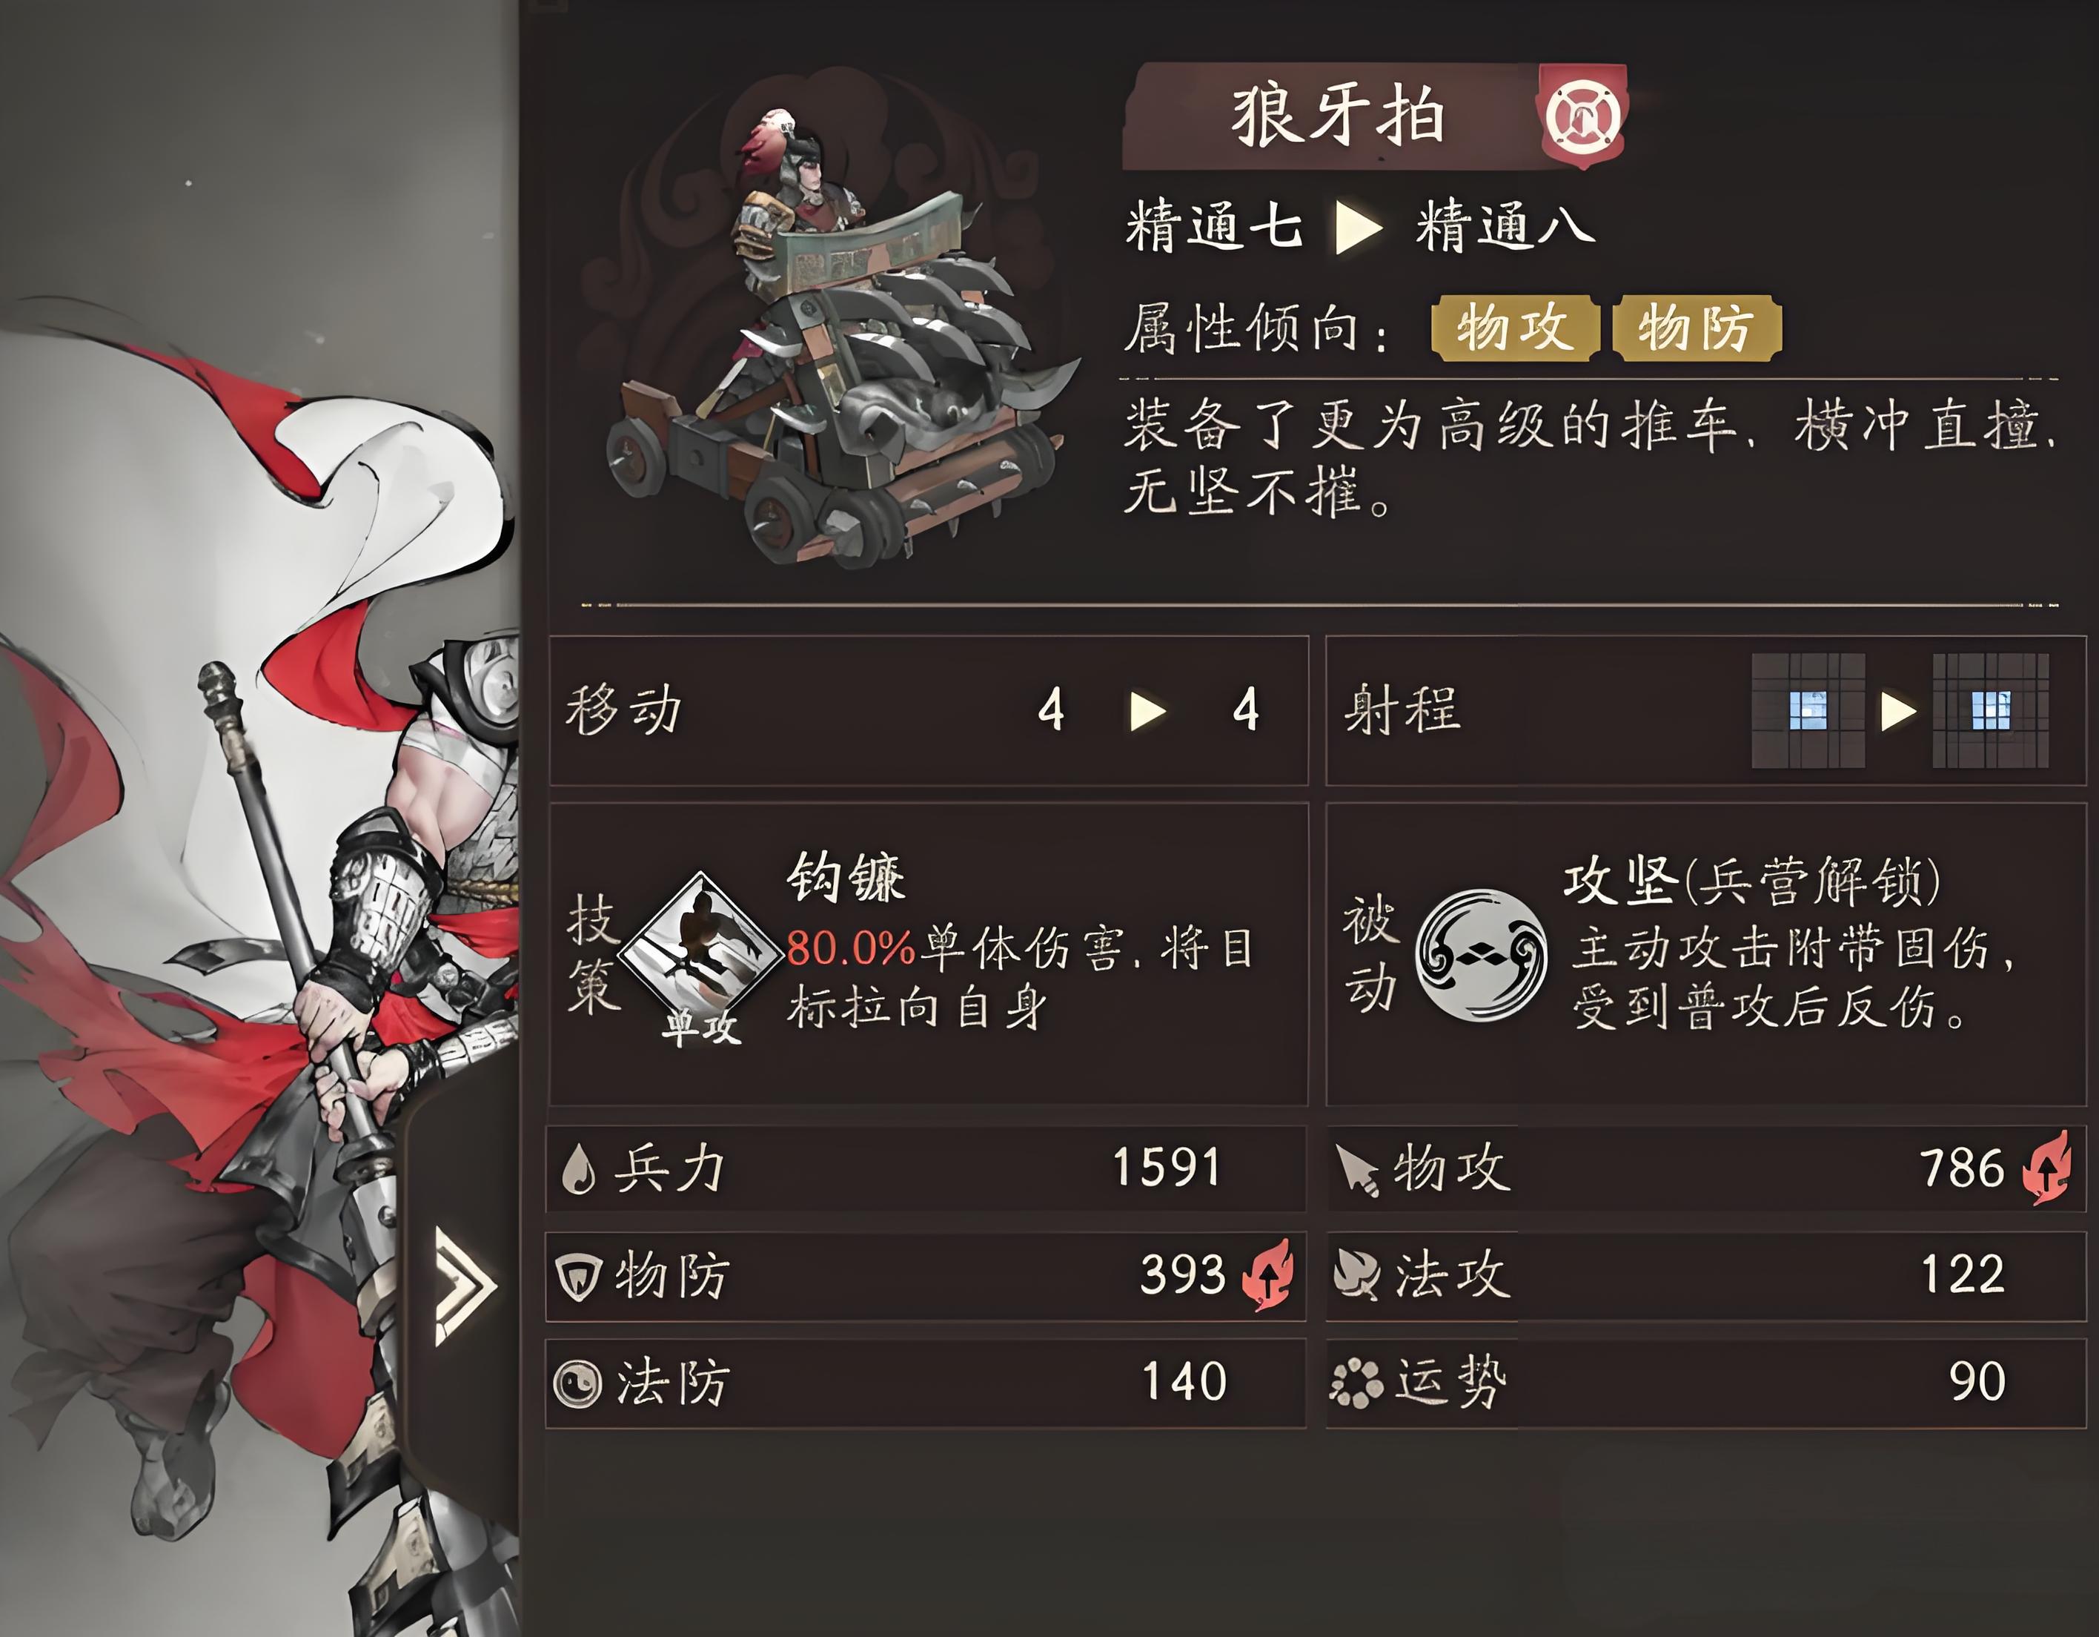Click the 精通八 next mastery label

[1505, 228]
